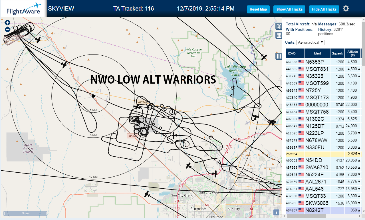Screen dimensions: 365x220
Task: Click black dot at range ring center
Action: tap(93, 96)
